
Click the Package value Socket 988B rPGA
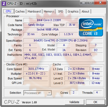coord(51,29)
